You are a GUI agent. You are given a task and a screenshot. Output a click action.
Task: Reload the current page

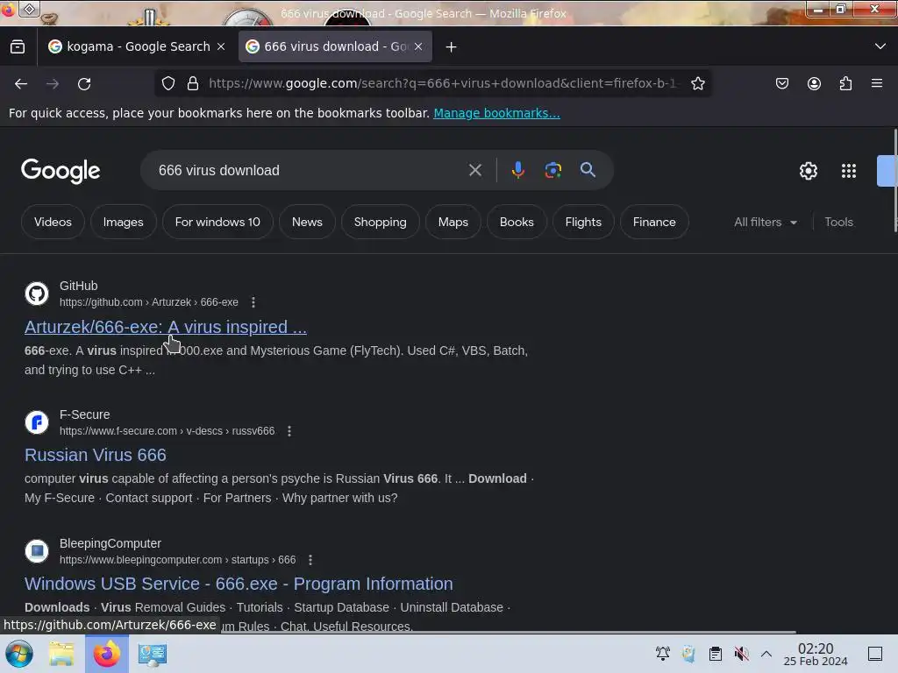pos(84,84)
